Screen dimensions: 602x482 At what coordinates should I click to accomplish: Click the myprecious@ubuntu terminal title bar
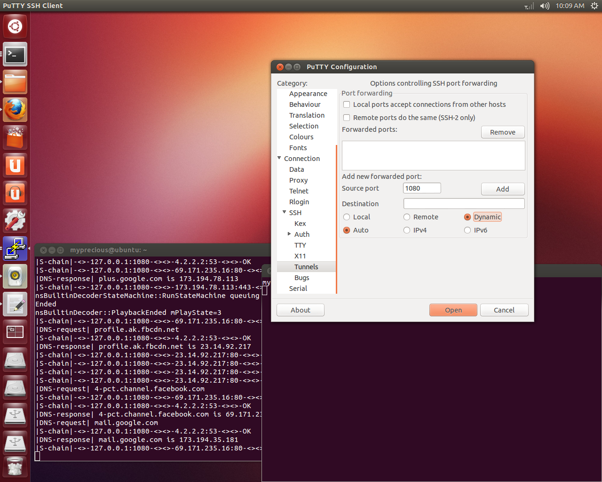(x=153, y=250)
